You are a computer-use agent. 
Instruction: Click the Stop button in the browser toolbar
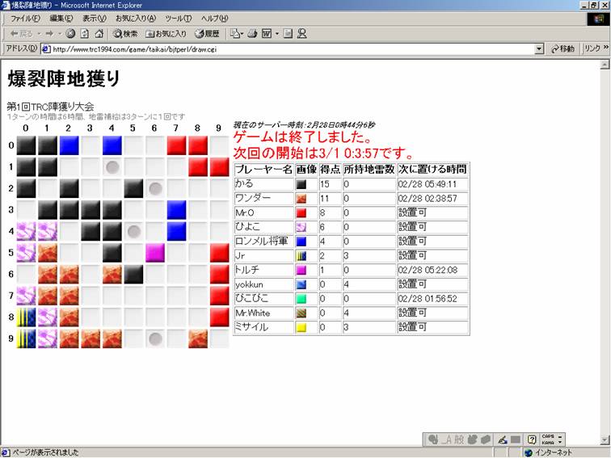[70, 34]
